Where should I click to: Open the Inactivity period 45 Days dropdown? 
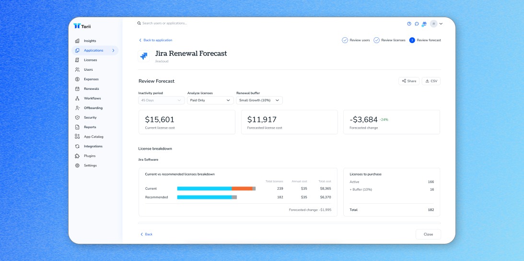pyautogui.click(x=161, y=100)
